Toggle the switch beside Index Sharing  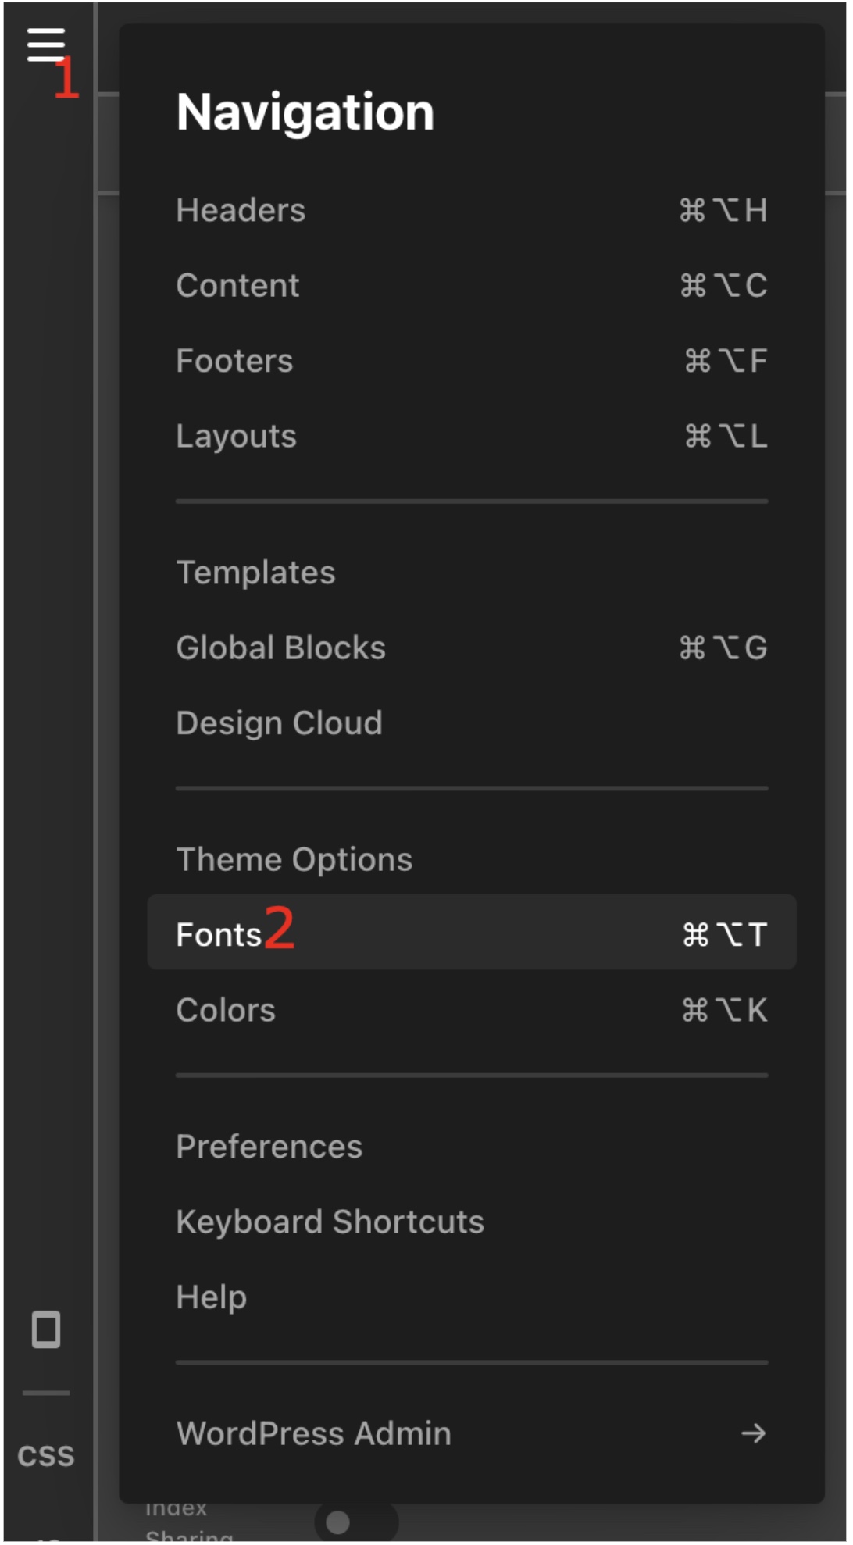click(356, 1522)
